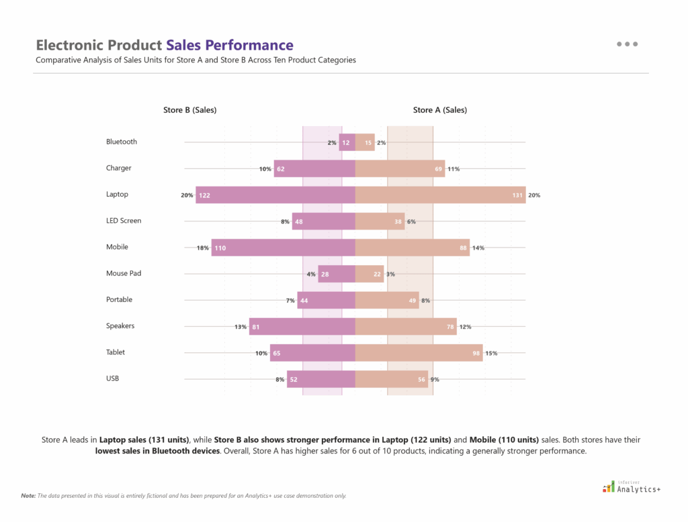Click Store A USB bar showing 56
The height and width of the screenshot is (522, 688).
391,379
